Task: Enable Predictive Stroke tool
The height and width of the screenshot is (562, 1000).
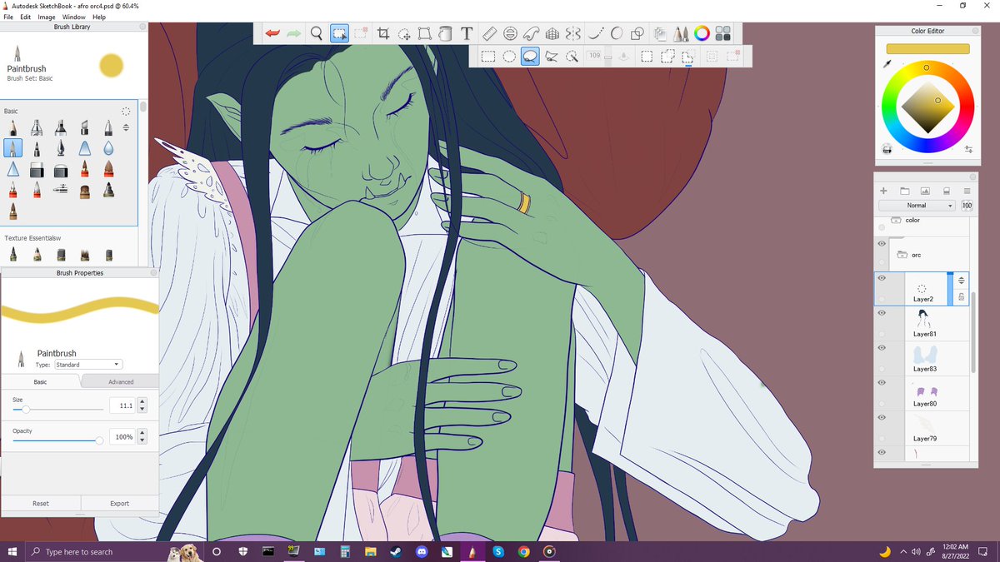Action: click(617, 34)
